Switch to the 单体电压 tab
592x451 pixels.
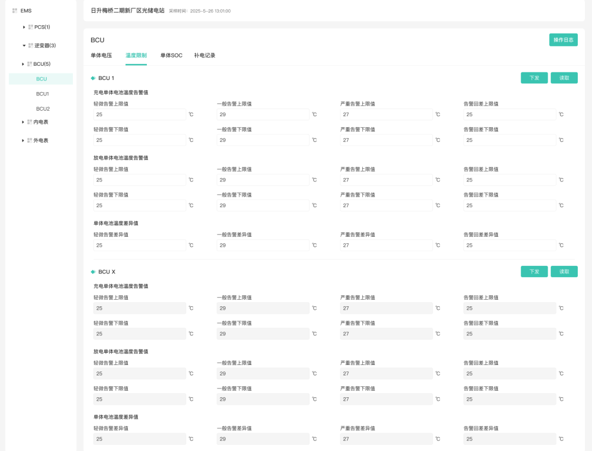click(x=101, y=55)
